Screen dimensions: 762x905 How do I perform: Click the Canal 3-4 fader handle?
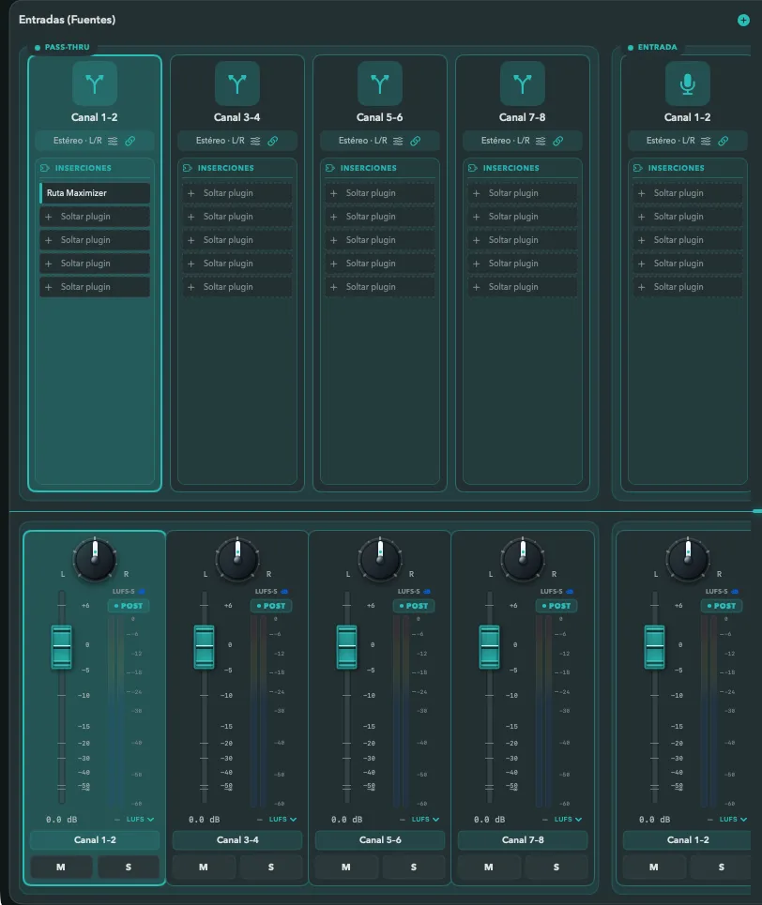tap(204, 647)
